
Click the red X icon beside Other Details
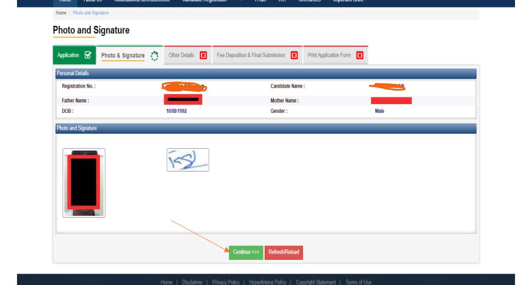203,55
